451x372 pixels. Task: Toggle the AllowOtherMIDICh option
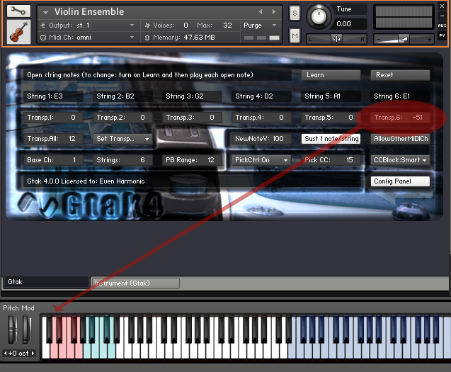(400, 139)
